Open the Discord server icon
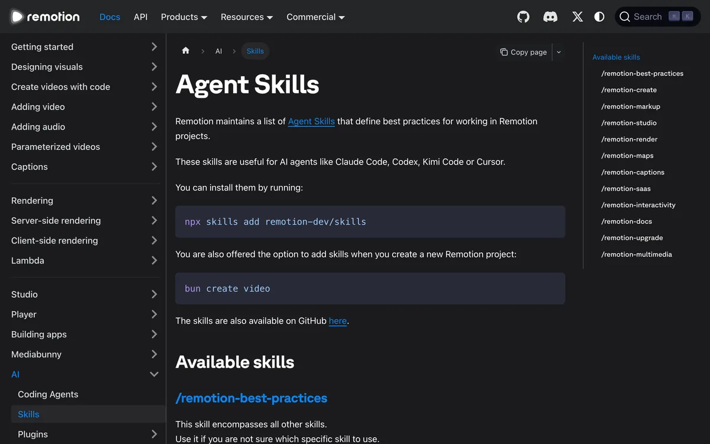710x444 pixels. click(550, 17)
